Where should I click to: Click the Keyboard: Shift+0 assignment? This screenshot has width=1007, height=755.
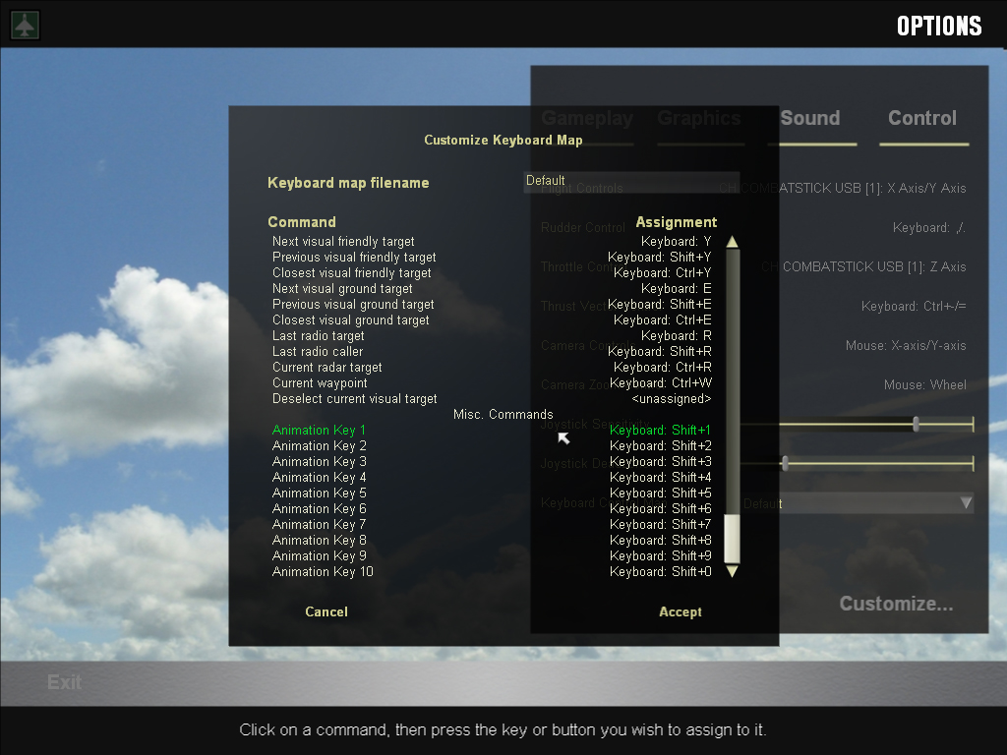(x=660, y=572)
